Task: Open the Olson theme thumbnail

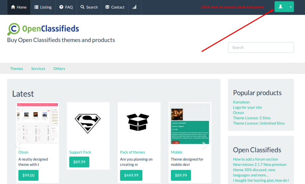Action: (38, 124)
